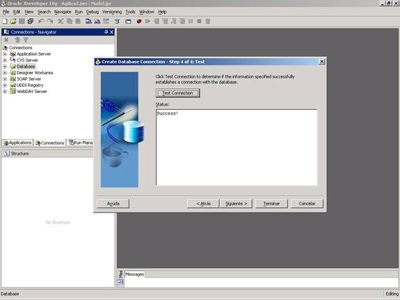
Task: Click the red Debug toolbar icon
Action: (x=139, y=22)
